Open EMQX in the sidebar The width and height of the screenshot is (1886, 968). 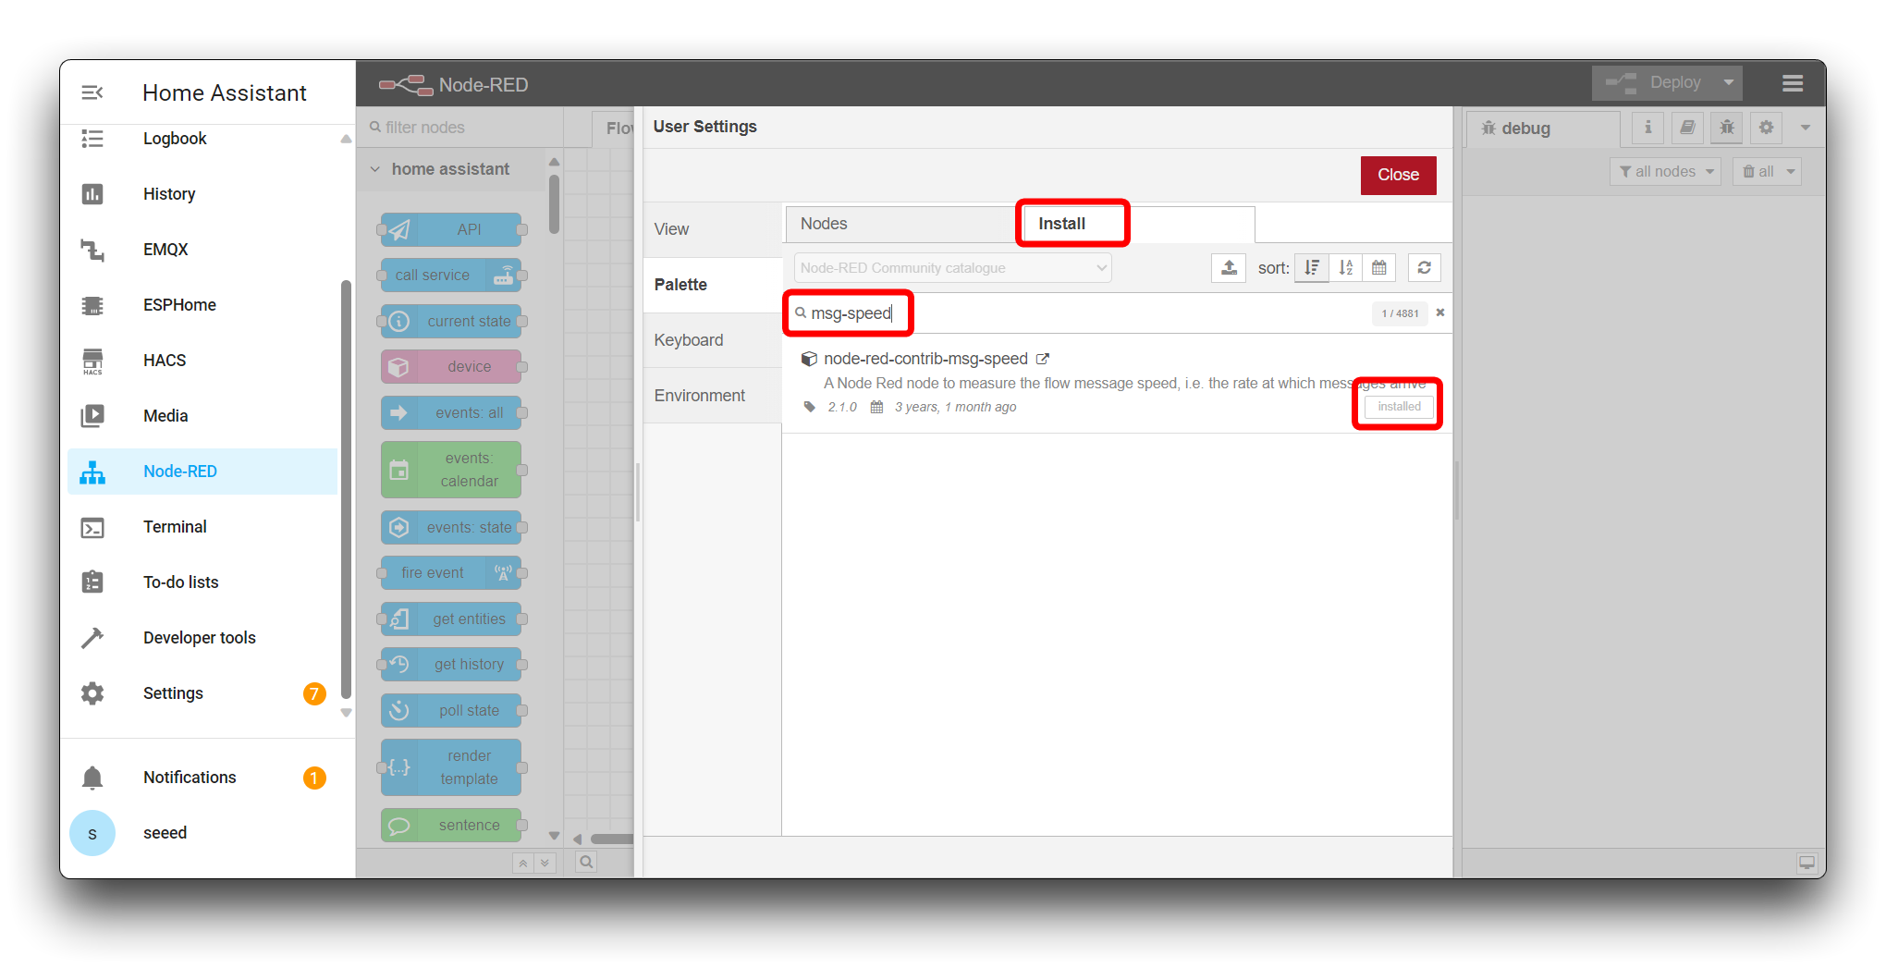[202, 250]
